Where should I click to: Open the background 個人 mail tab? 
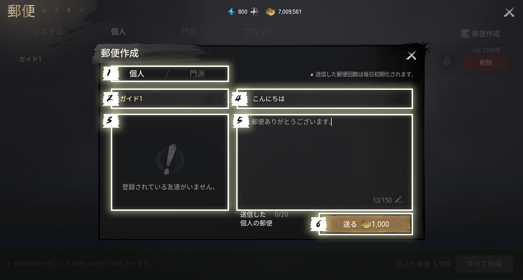118,32
